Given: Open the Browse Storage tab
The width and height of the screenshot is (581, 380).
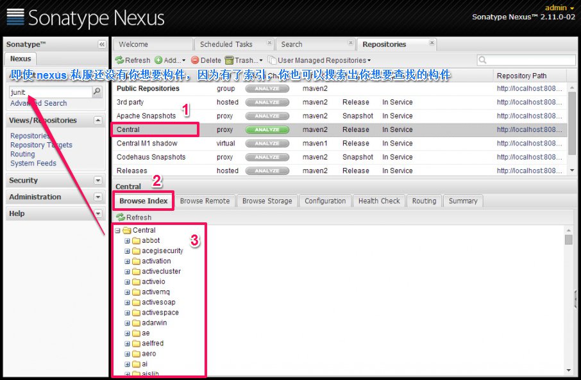Looking at the screenshot, I should point(267,201).
